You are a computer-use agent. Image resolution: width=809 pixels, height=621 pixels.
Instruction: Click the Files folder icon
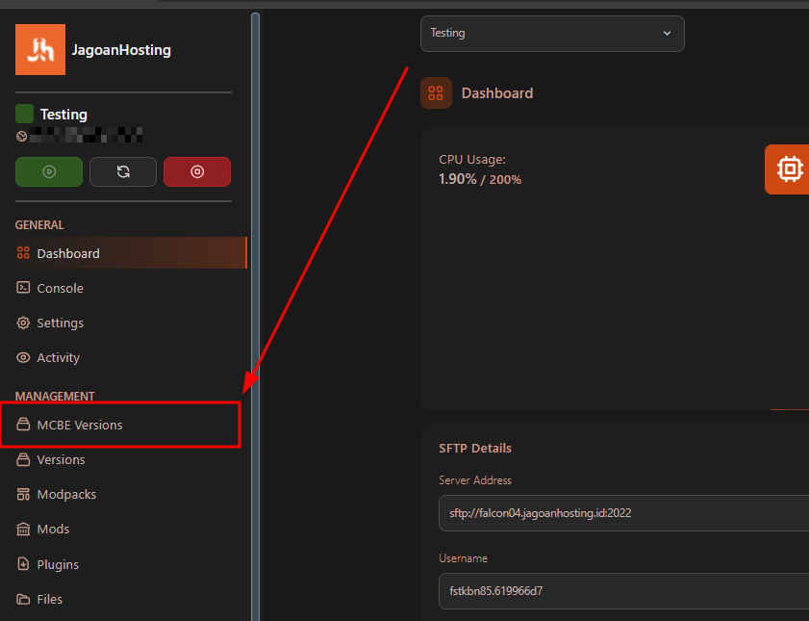24,599
